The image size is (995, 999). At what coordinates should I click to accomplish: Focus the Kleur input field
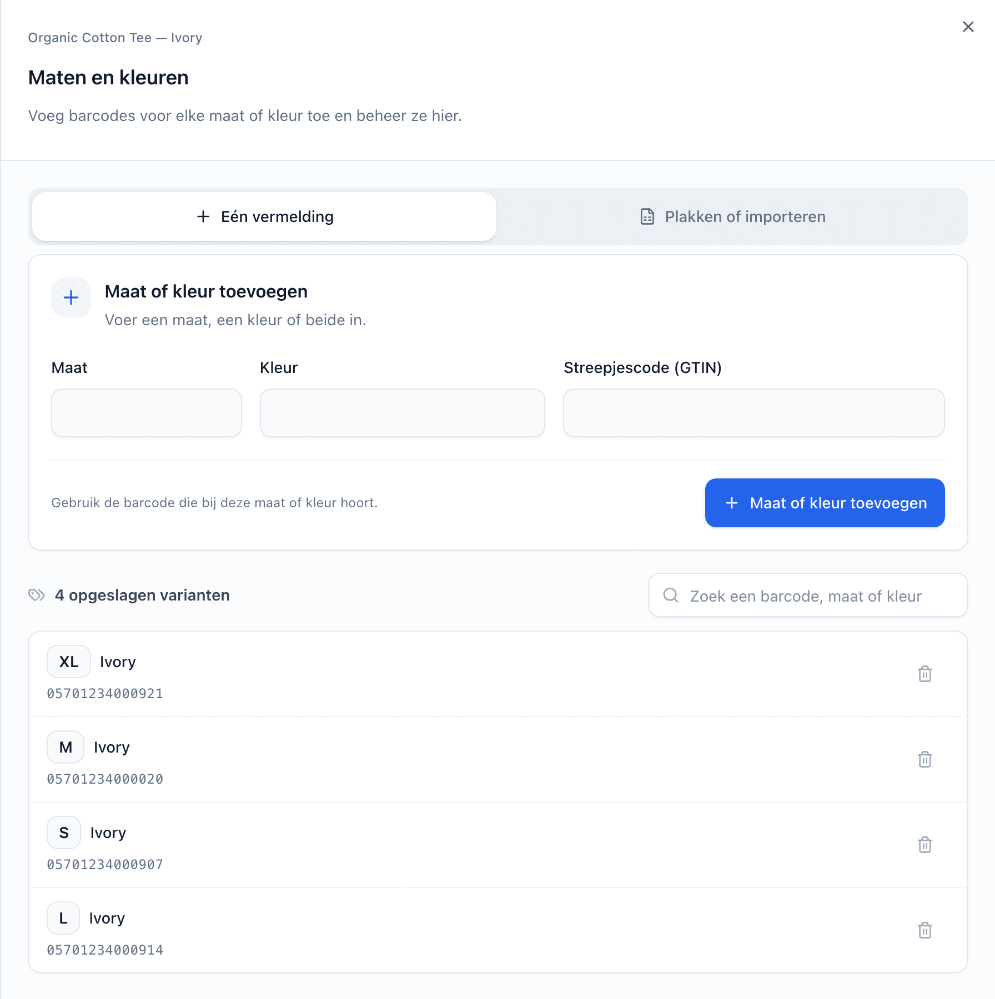tap(403, 413)
